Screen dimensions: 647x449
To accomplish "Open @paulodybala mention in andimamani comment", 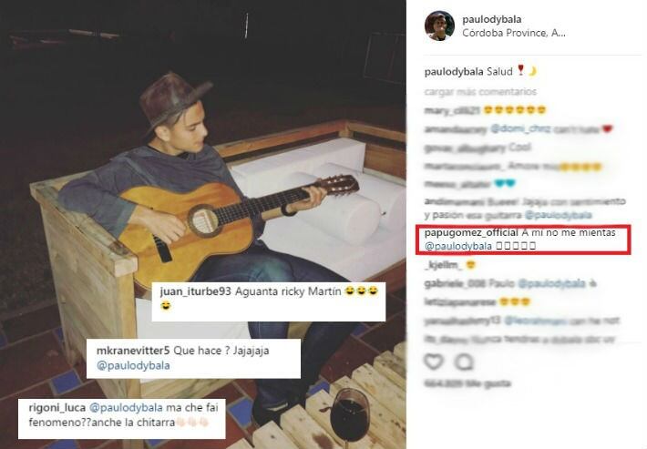I will point(558,215).
